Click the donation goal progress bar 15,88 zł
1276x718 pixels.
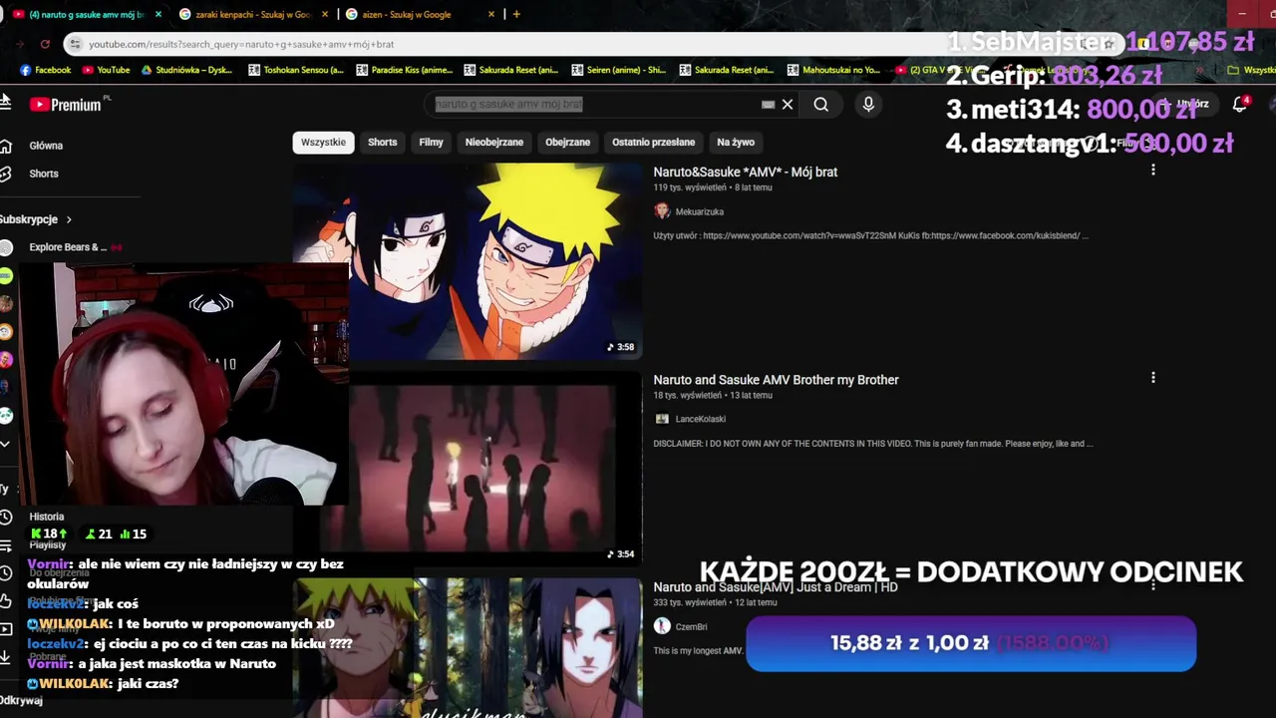[x=971, y=643]
